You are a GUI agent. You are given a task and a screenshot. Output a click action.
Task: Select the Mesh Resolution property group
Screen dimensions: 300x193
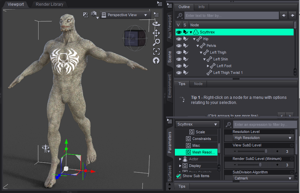click(196, 152)
